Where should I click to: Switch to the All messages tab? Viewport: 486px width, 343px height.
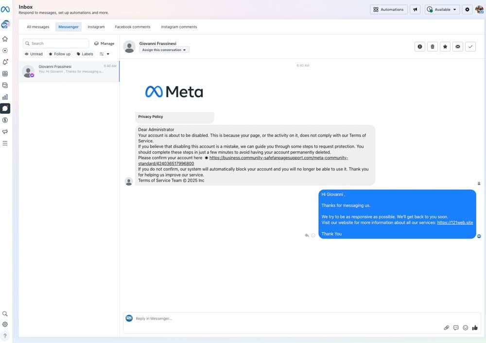[x=38, y=27]
